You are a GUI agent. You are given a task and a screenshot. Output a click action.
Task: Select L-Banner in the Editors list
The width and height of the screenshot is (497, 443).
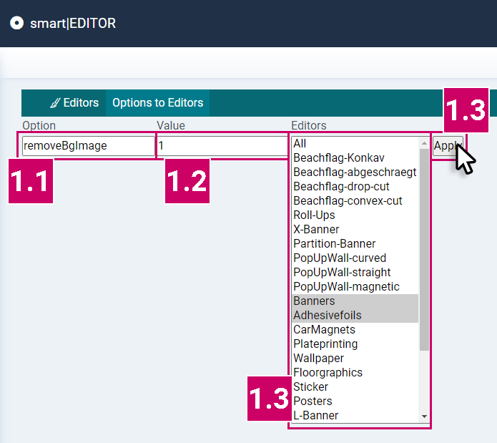point(355,415)
